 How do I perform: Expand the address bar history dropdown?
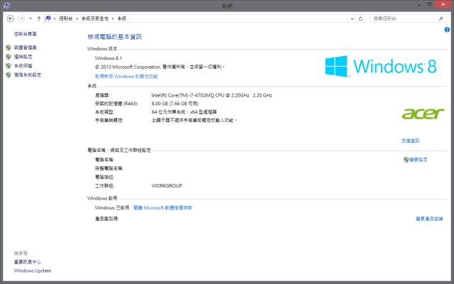[353, 18]
